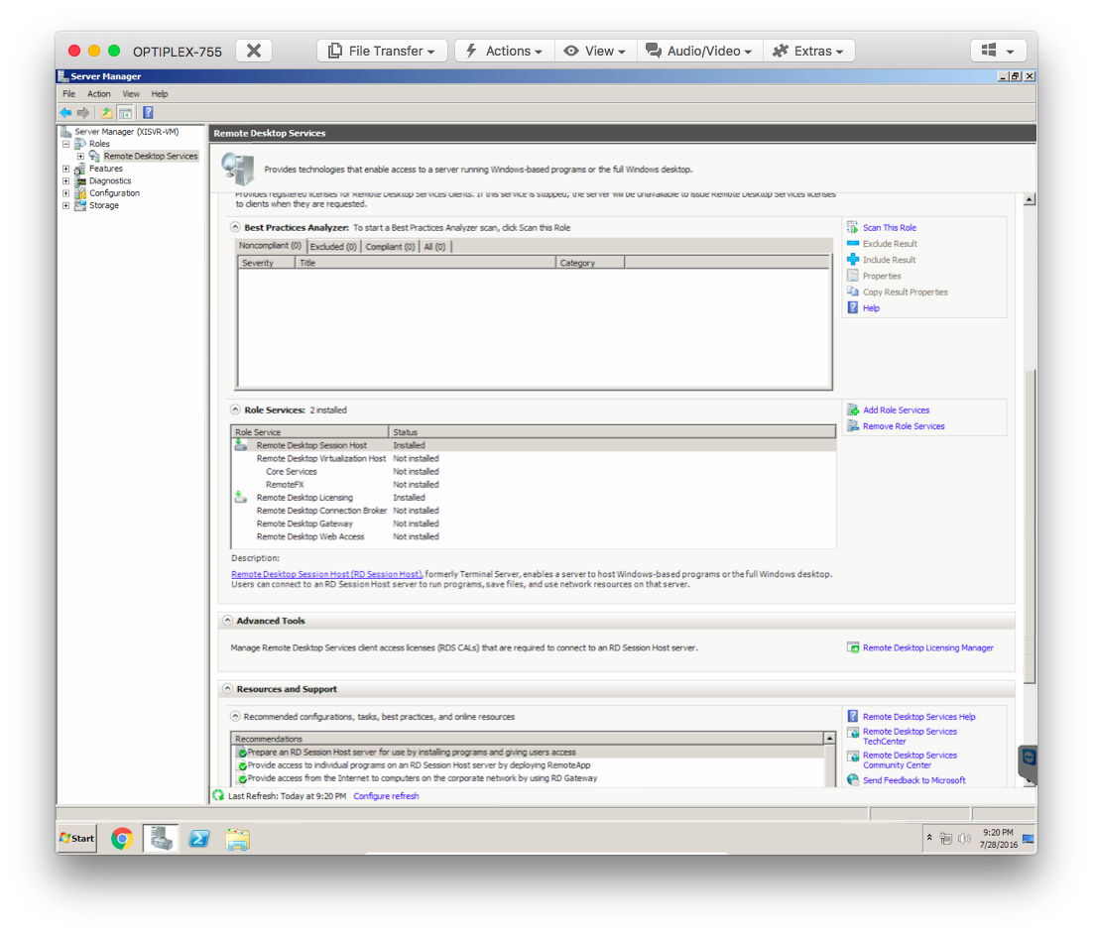Screen dimensions: 1093x934
Task: Switch to the Compliant (0) tab
Action: click(390, 247)
